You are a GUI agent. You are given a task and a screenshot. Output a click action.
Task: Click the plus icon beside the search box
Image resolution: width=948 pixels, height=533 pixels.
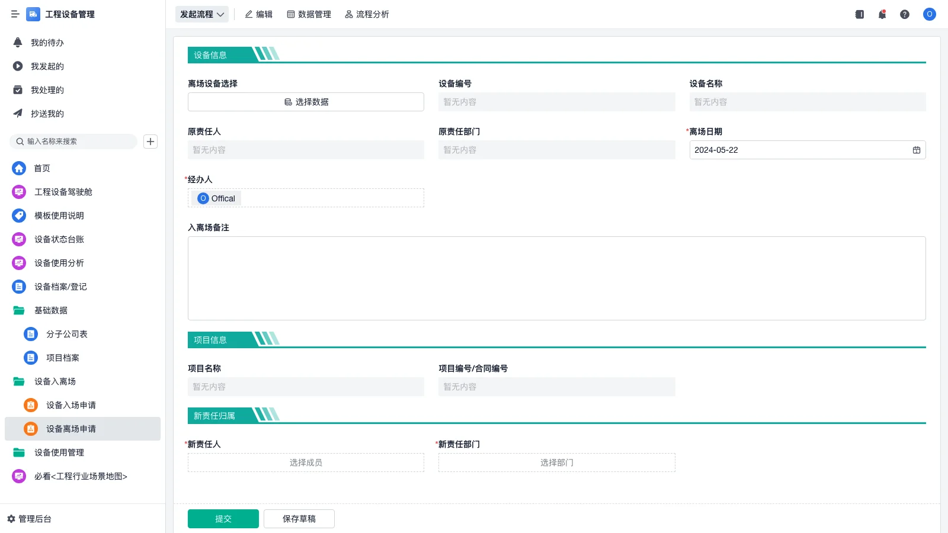(x=150, y=142)
